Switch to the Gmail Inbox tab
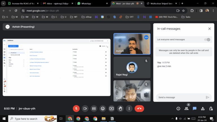Screen dimensions: 217x122 pyautogui.click(x=57, y=3)
